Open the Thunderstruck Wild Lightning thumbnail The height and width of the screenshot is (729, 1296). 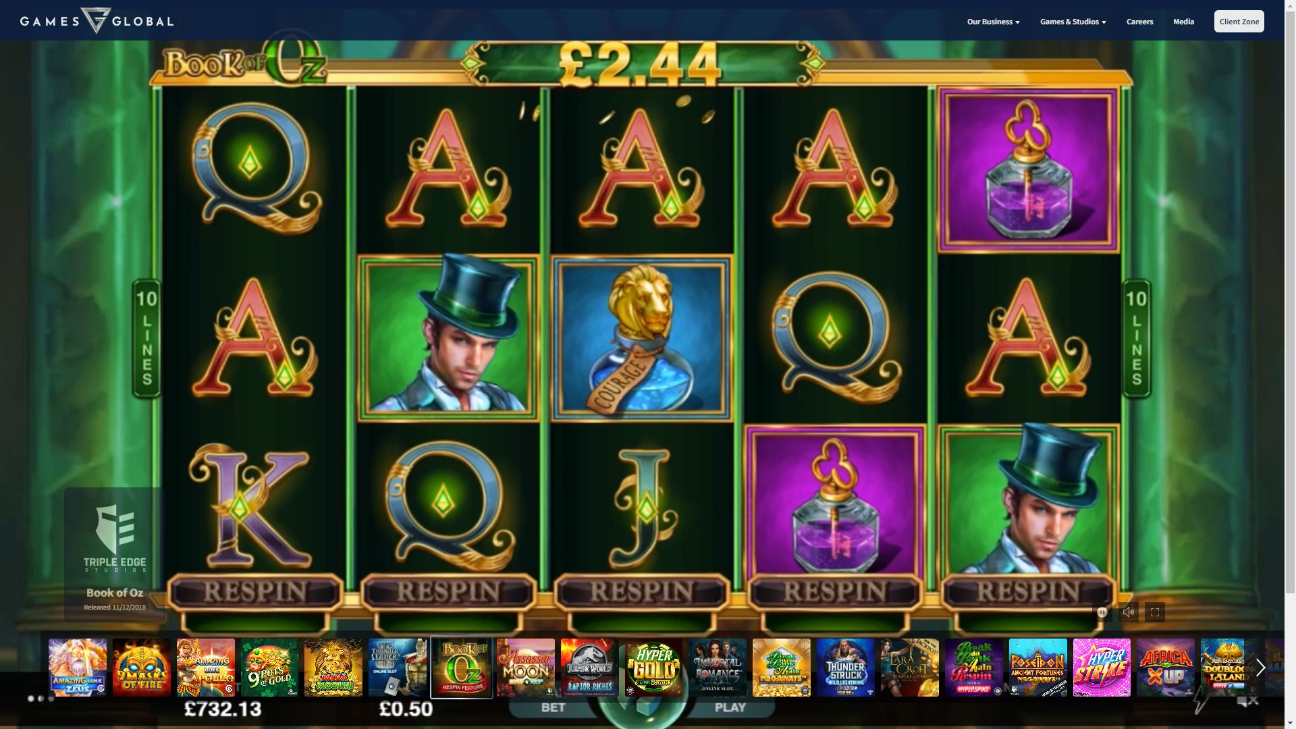[845, 668]
